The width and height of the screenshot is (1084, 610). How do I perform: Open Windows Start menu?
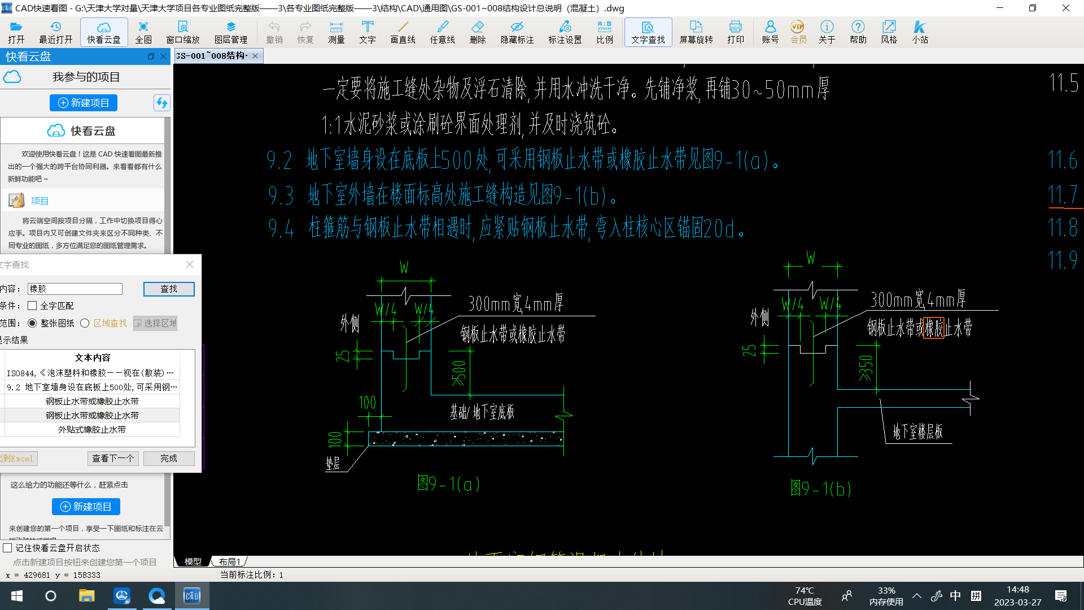[x=17, y=596]
